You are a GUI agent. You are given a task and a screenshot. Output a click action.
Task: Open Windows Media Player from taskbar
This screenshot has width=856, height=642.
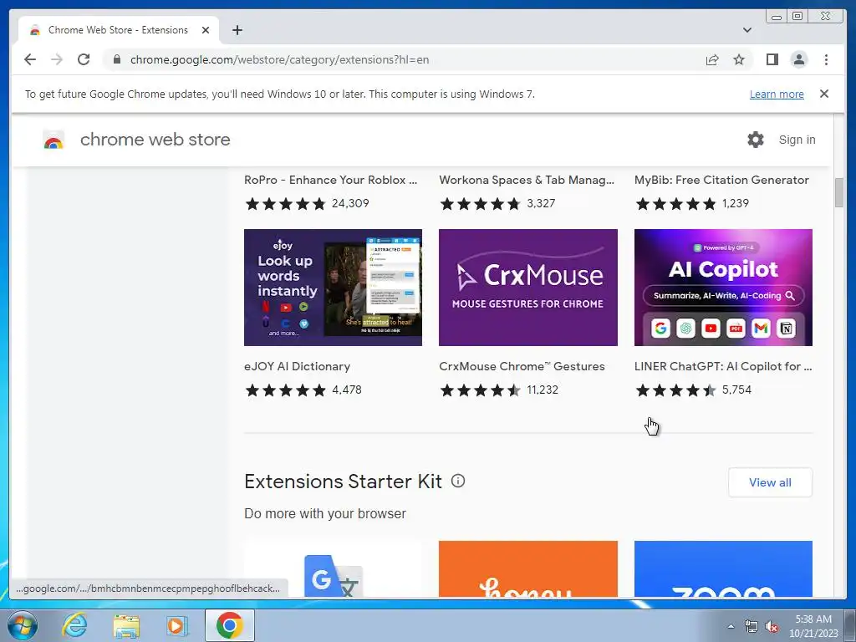(176, 625)
